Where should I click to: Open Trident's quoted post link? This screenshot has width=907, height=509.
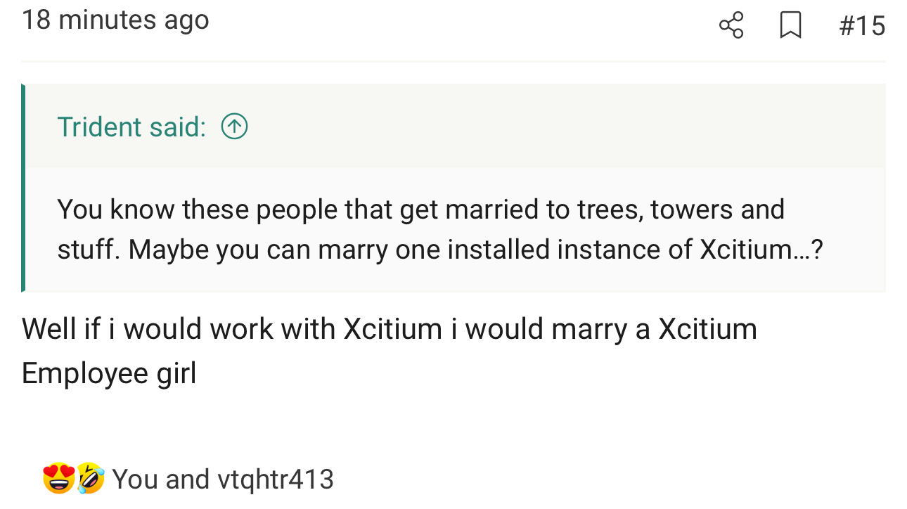point(131,127)
